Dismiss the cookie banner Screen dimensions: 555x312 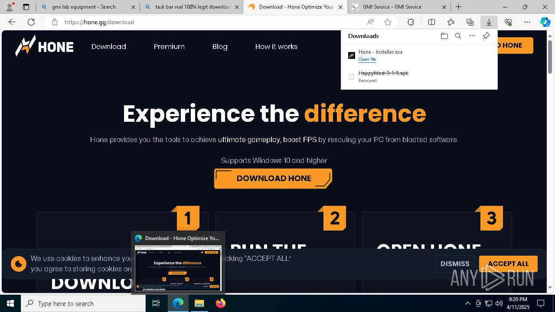pyautogui.click(x=455, y=263)
